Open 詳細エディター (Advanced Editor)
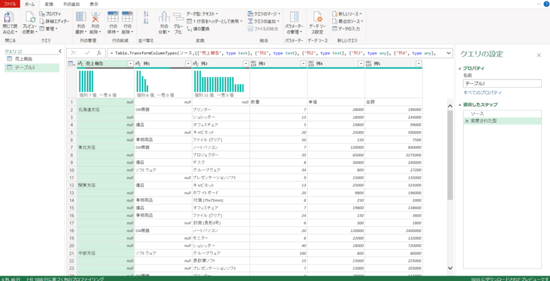Viewport: 550px width, 281px height. (56, 21)
